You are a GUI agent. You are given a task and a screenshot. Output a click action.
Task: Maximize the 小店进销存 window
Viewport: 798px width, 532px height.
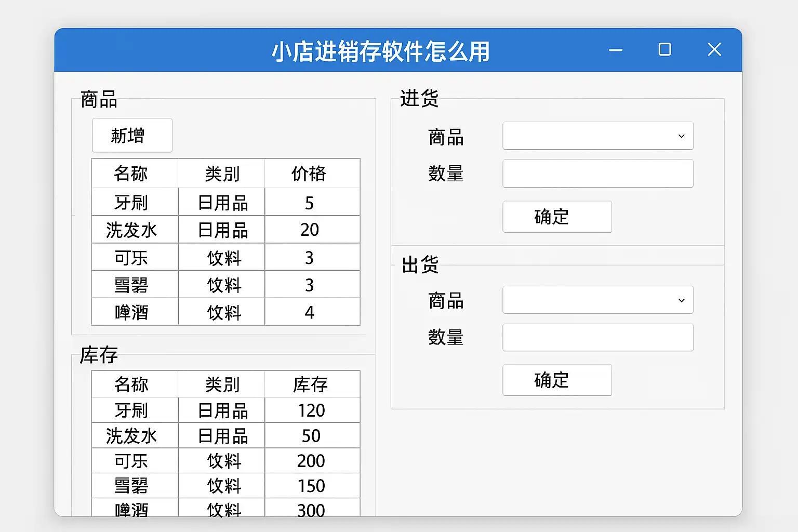click(664, 50)
